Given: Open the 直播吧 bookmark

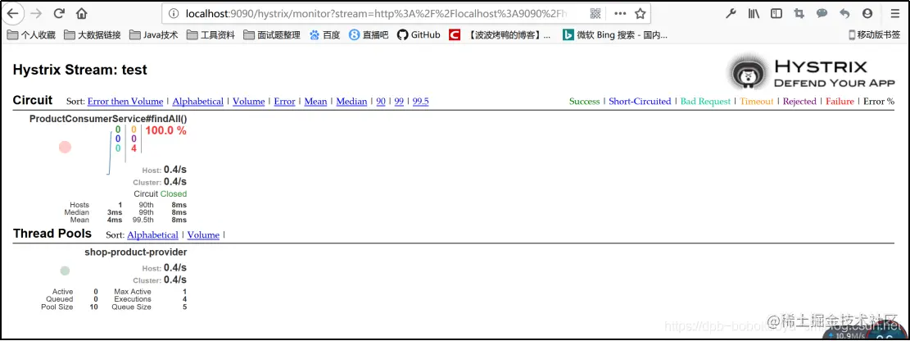Looking at the screenshot, I should click(369, 35).
